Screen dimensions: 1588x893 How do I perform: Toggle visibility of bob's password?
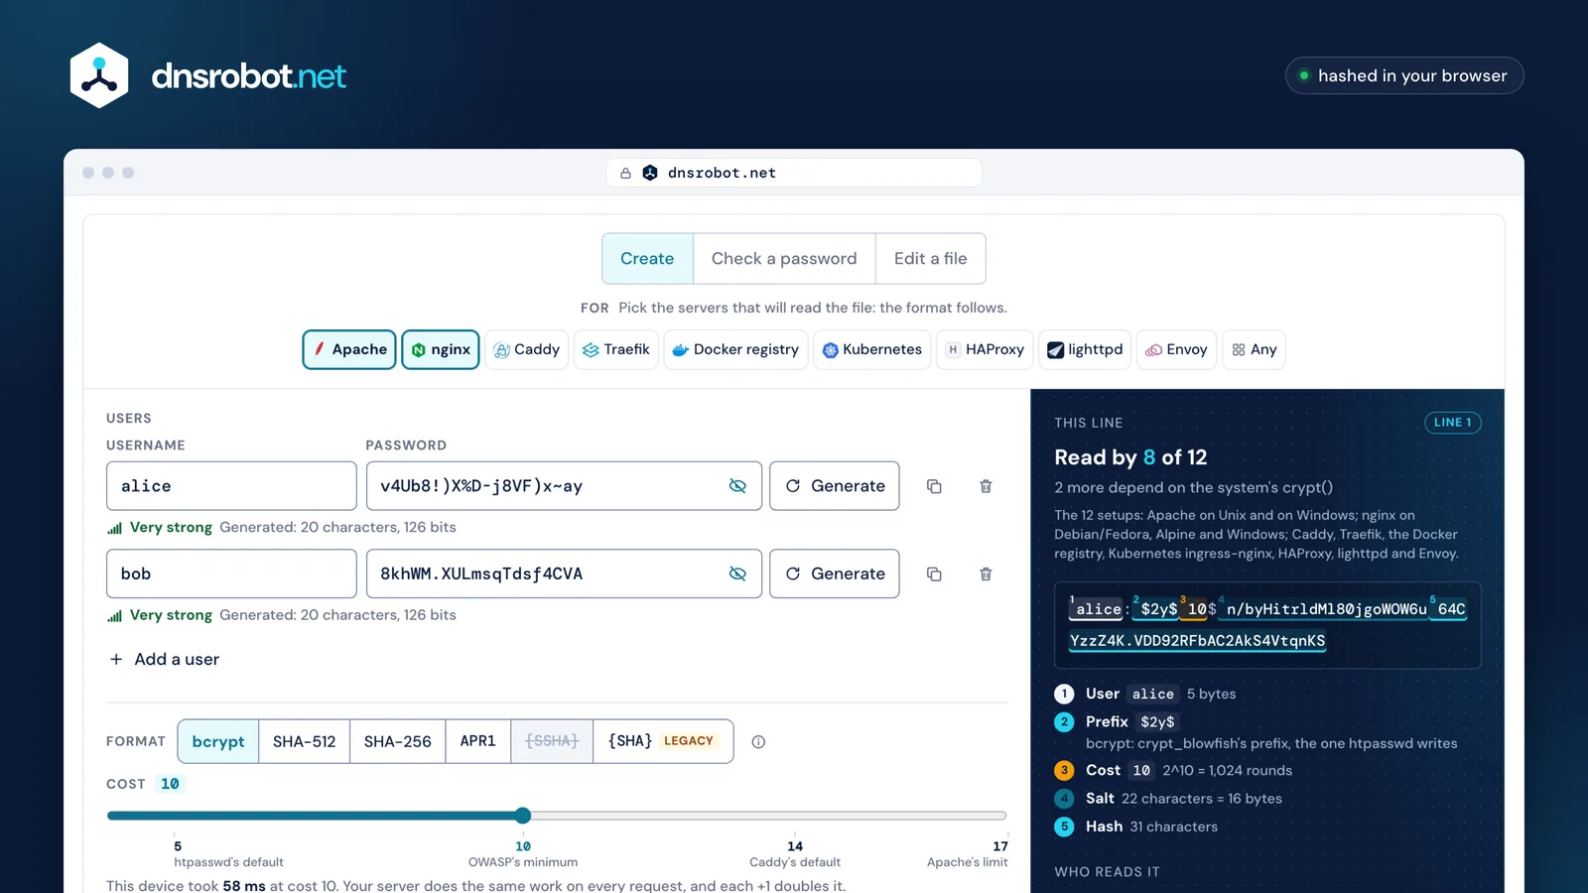coord(737,574)
